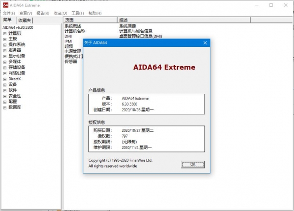Expand the 数据库 tree node

[x=5, y=108]
